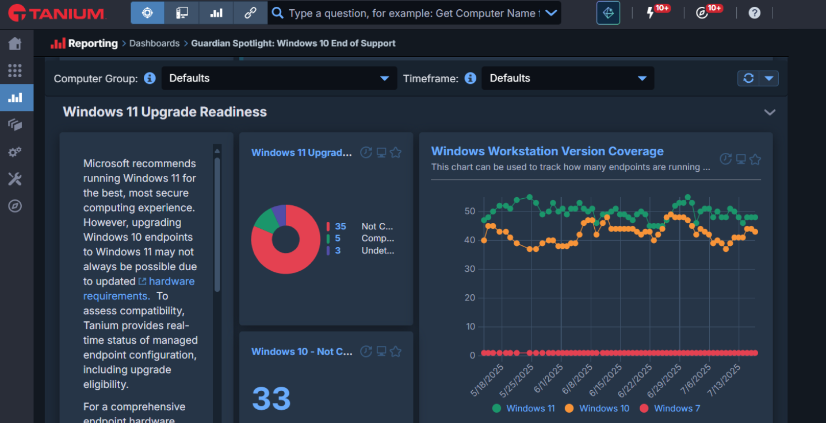Collapse the Windows 11 Upgrade Readiness section

770,112
